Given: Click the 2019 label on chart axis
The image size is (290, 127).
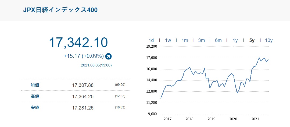Looking at the screenshot, I should coord(211,119).
